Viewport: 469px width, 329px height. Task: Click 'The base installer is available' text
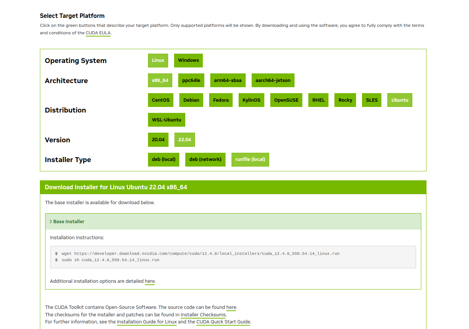tap(100, 203)
